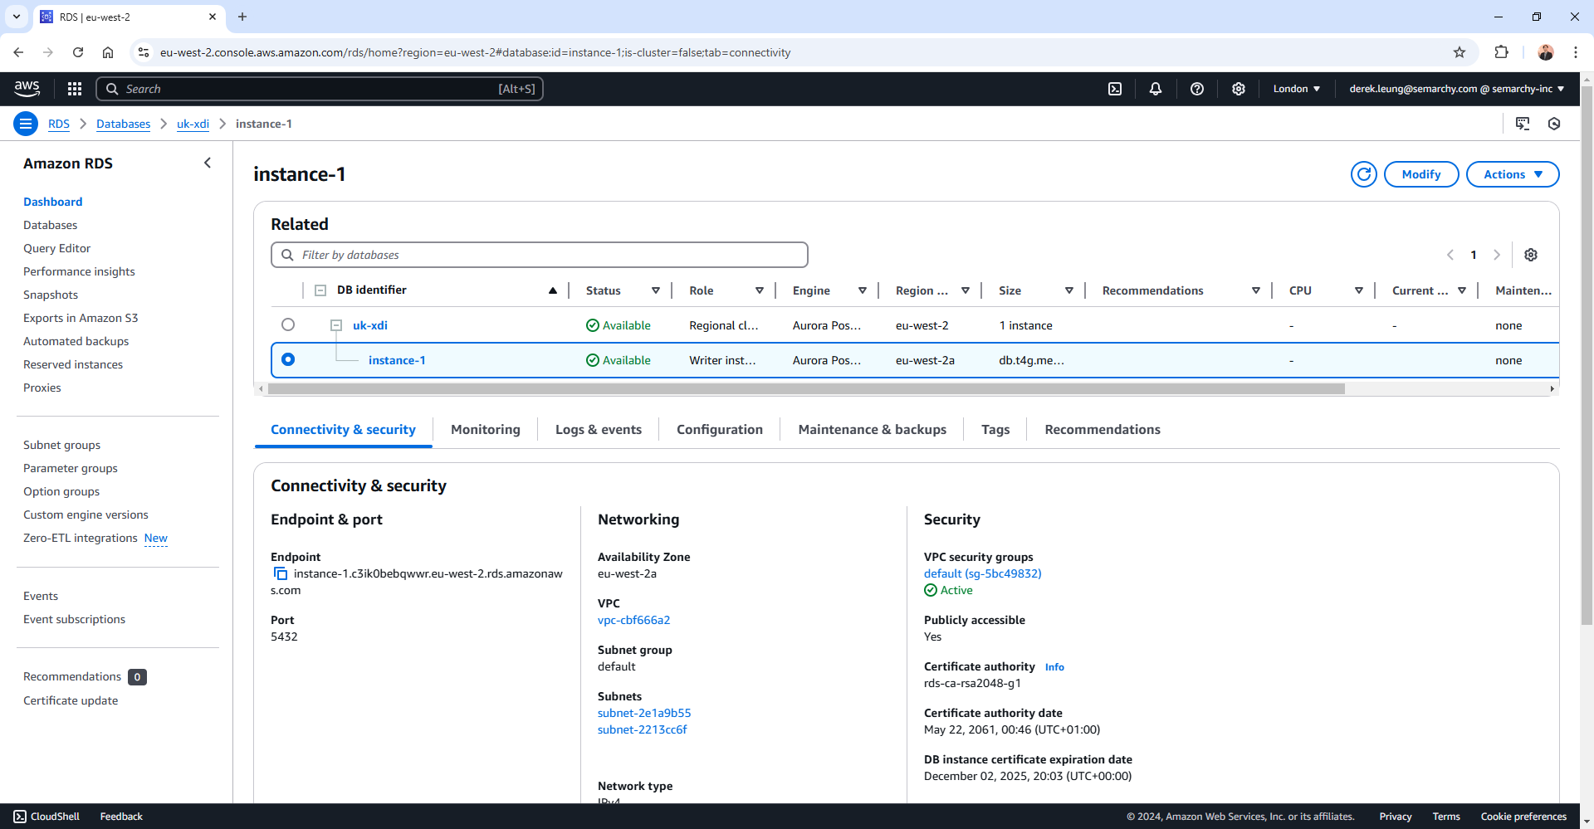Viewport: 1594px width, 829px height.
Task: Sort the Role column
Action: coord(760,290)
